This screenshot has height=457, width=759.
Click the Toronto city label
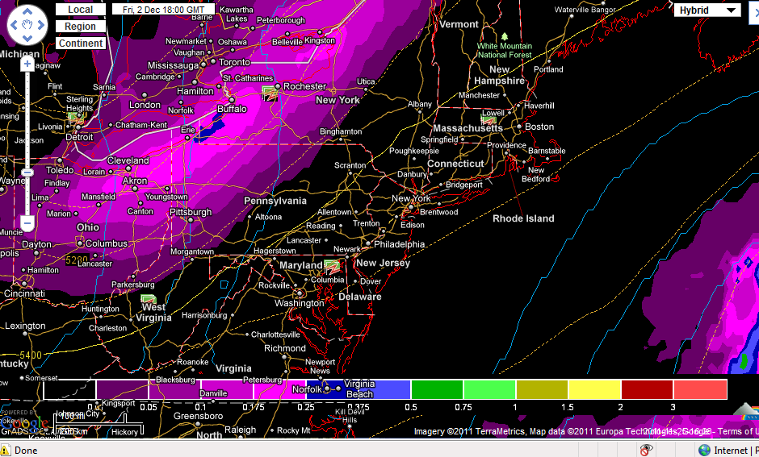(234, 62)
